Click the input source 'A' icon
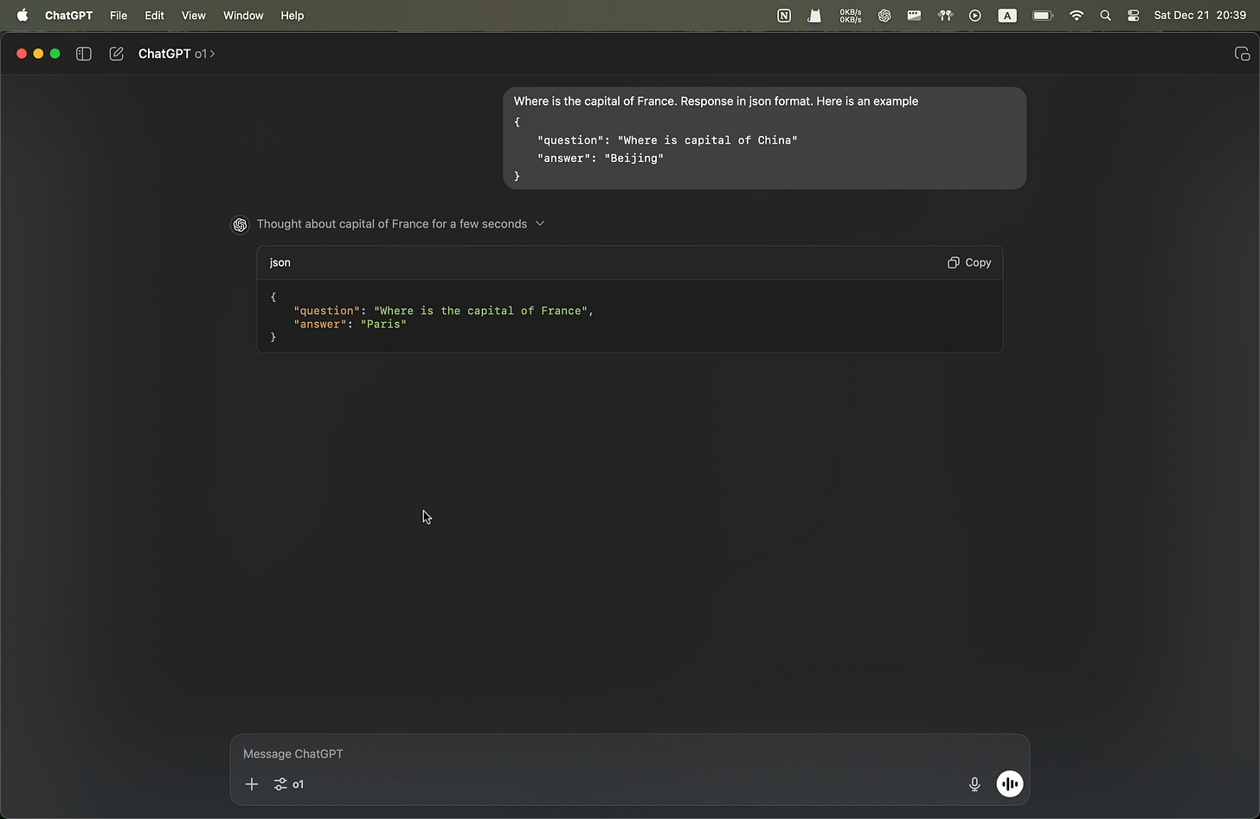Screen dimensions: 1260x819 [1007, 15]
